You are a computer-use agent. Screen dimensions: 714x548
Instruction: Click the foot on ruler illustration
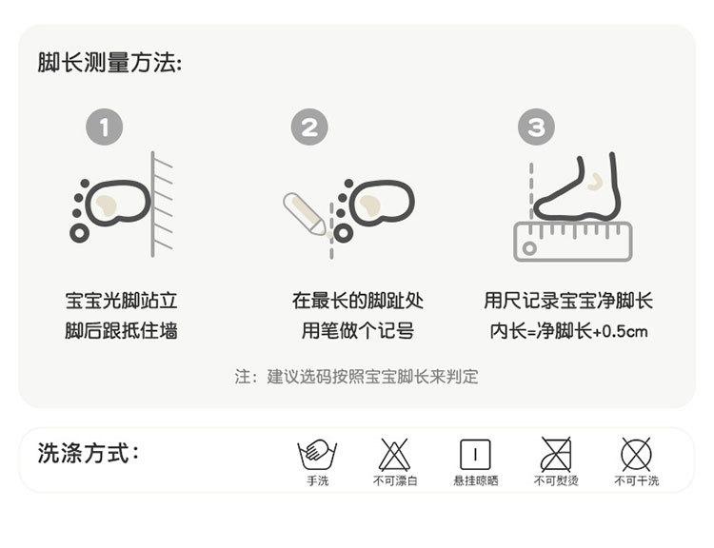[x=573, y=207]
